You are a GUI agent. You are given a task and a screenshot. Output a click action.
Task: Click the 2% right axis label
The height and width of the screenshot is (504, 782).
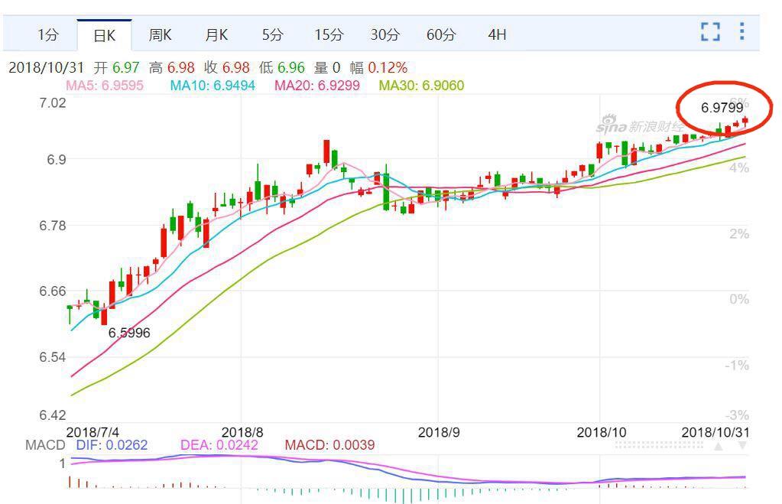739,233
